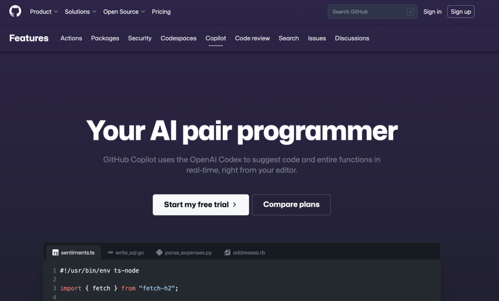Go to the Packages feature page
This screenshot has width=499, height=301.
pos(105,38)
